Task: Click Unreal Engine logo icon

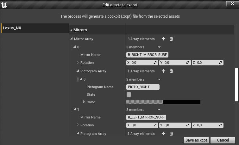Action: pyautogui.click(x=4, y=5)
